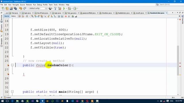
Task: Click the Save All toolbar icon
Action: pos(15,8)
